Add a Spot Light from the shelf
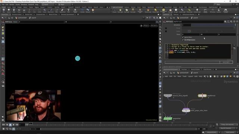 [127, 10]
